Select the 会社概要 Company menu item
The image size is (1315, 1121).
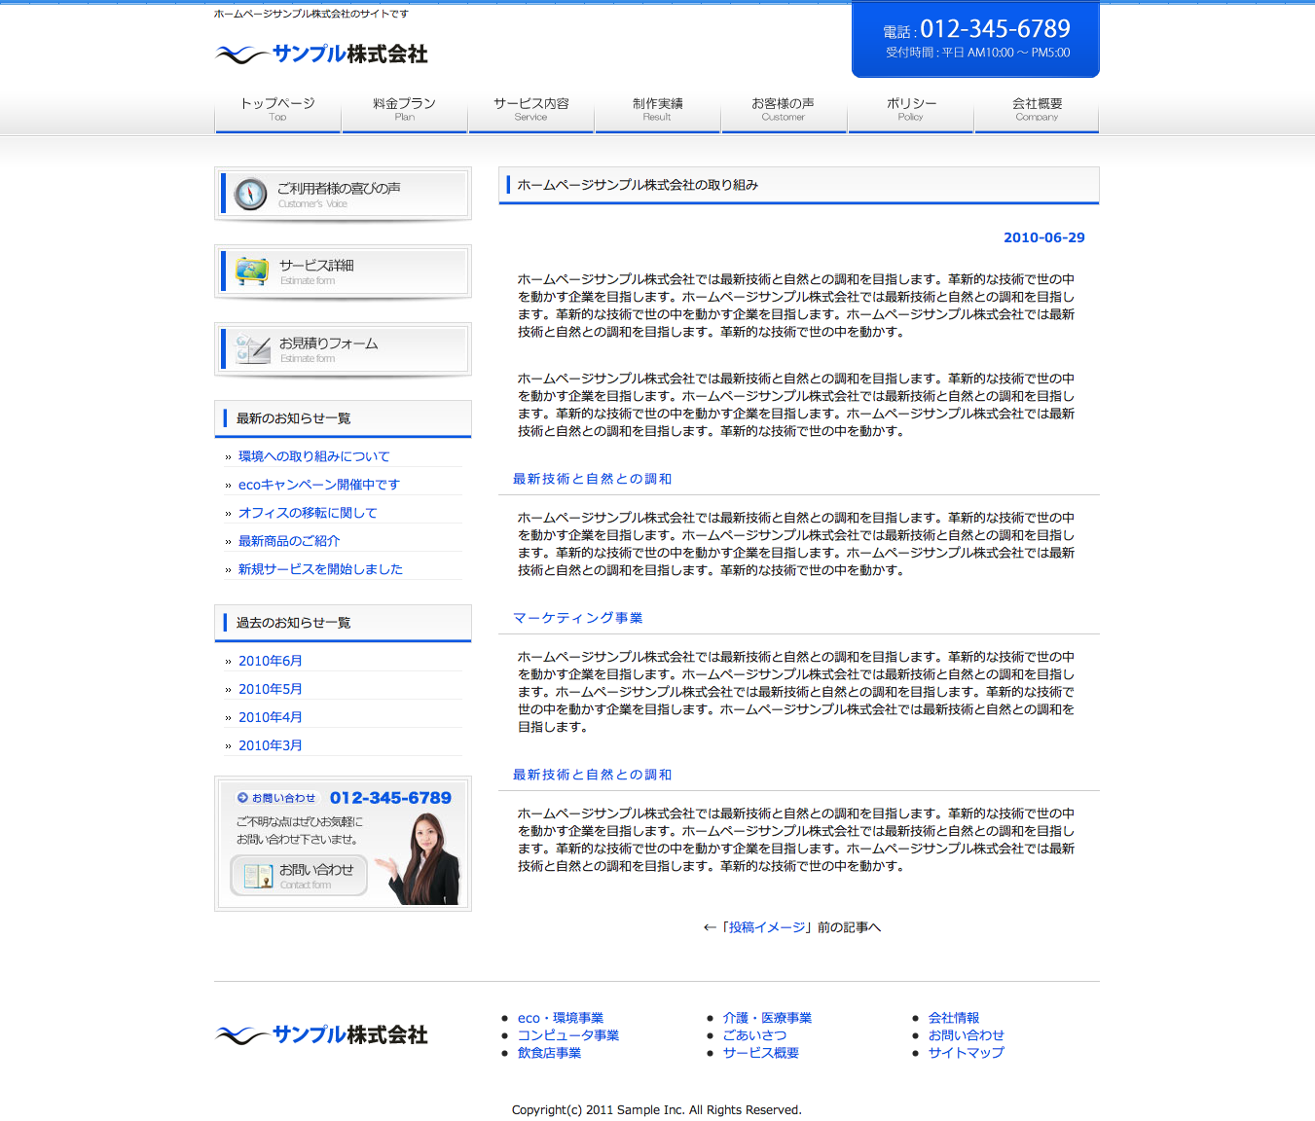point(1037,109)
